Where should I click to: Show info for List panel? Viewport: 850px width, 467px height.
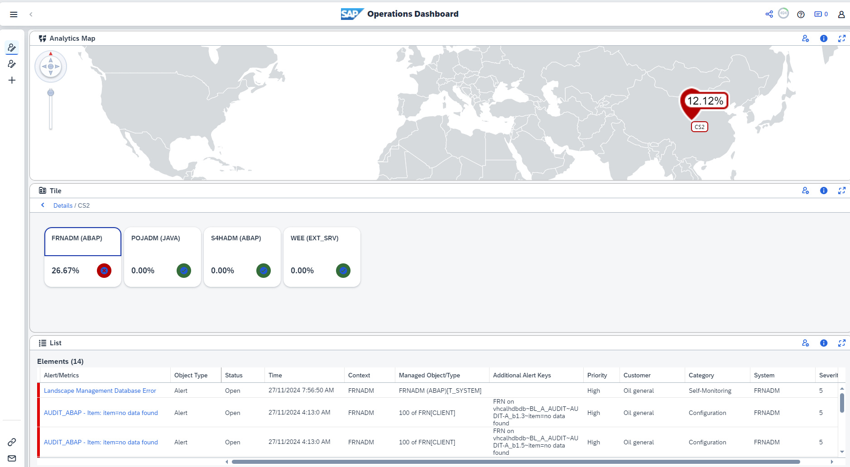click(x=824, y=343)
